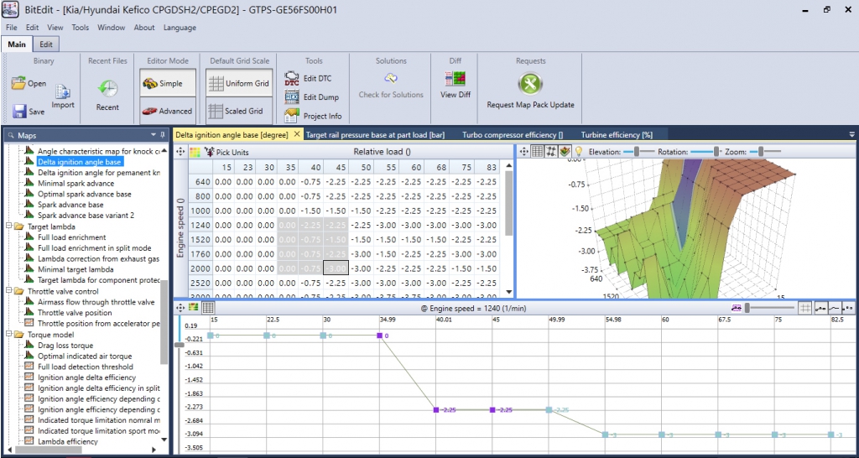Click the Elevation slider
859x458 pixels.
639,151
